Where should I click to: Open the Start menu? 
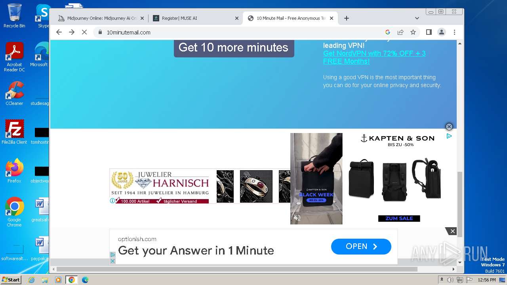tap(11, 280)
